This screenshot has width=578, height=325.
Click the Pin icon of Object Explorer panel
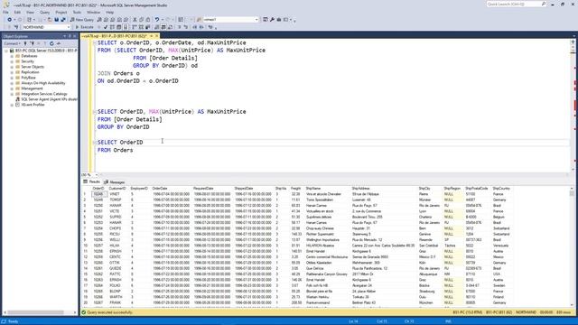(x=70, y=36)
